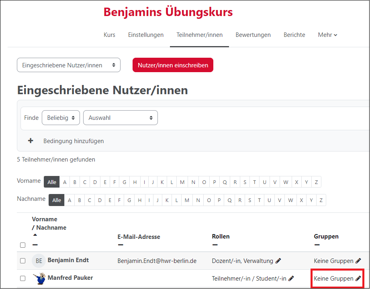Click the plus icon to add condition

30,141
